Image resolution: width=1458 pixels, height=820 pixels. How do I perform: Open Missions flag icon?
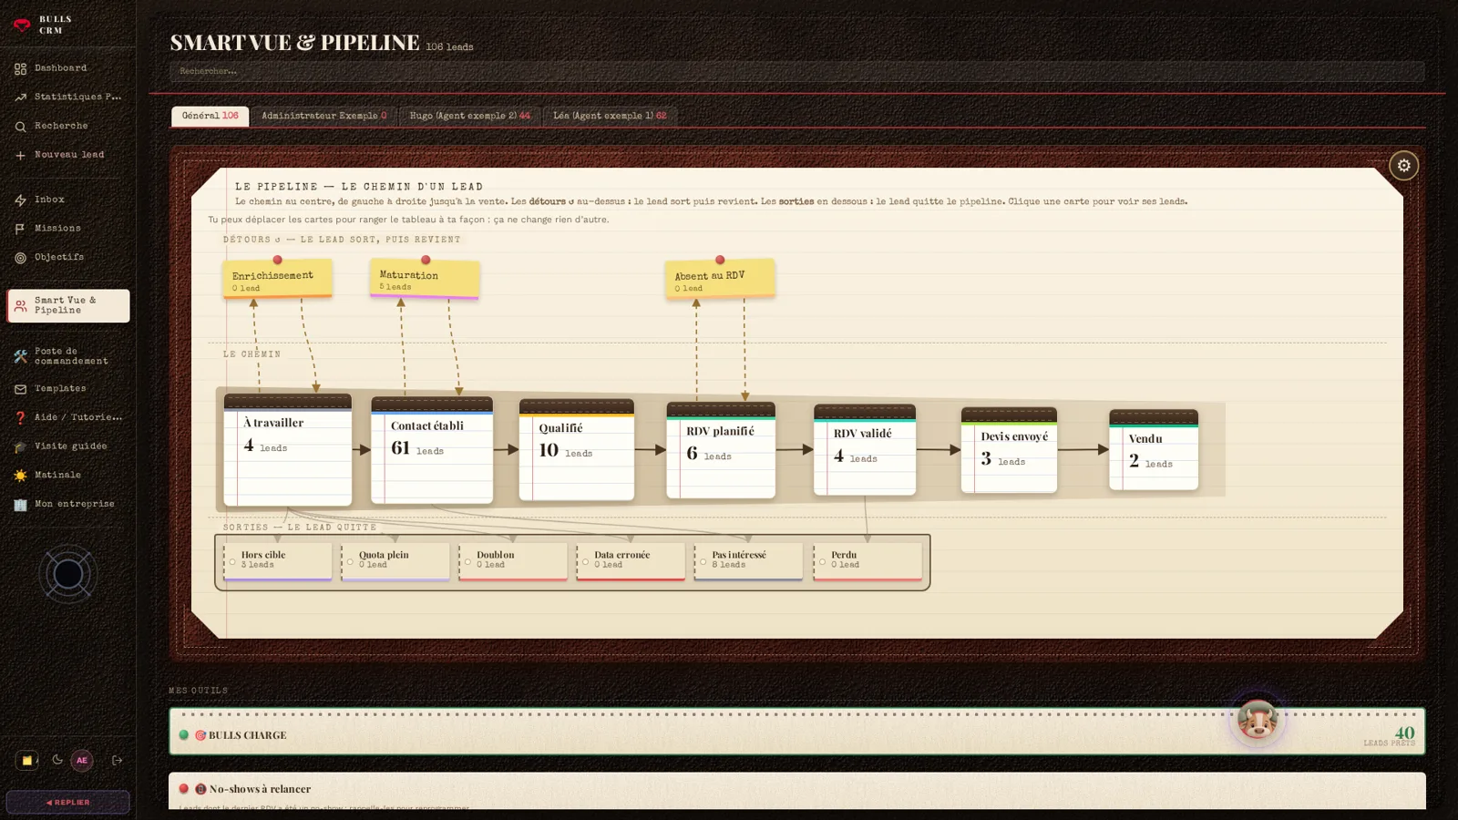point(20,229)
